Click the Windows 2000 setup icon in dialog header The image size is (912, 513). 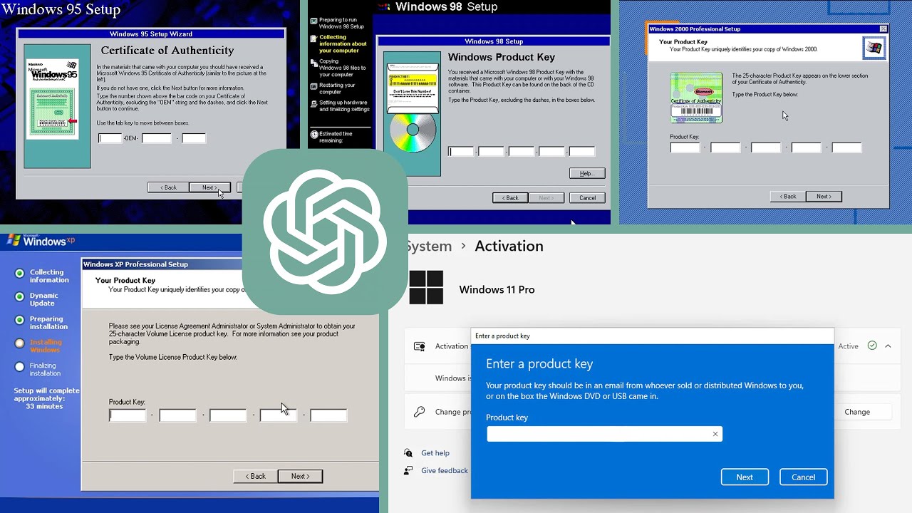pyautogui.click(x=874, y=48)
